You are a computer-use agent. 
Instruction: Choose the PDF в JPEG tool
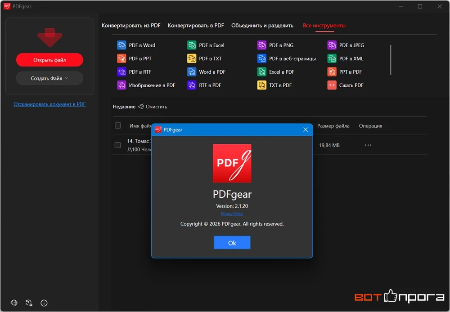(x=346, y=45)
